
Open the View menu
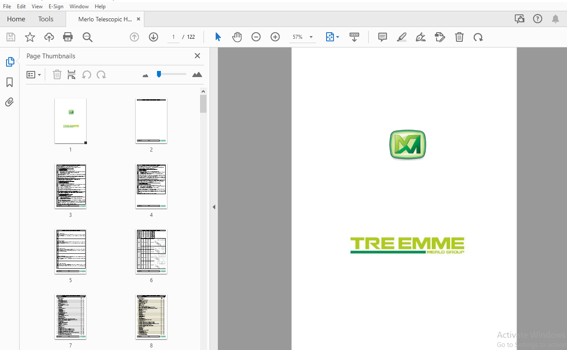point(37,6)
